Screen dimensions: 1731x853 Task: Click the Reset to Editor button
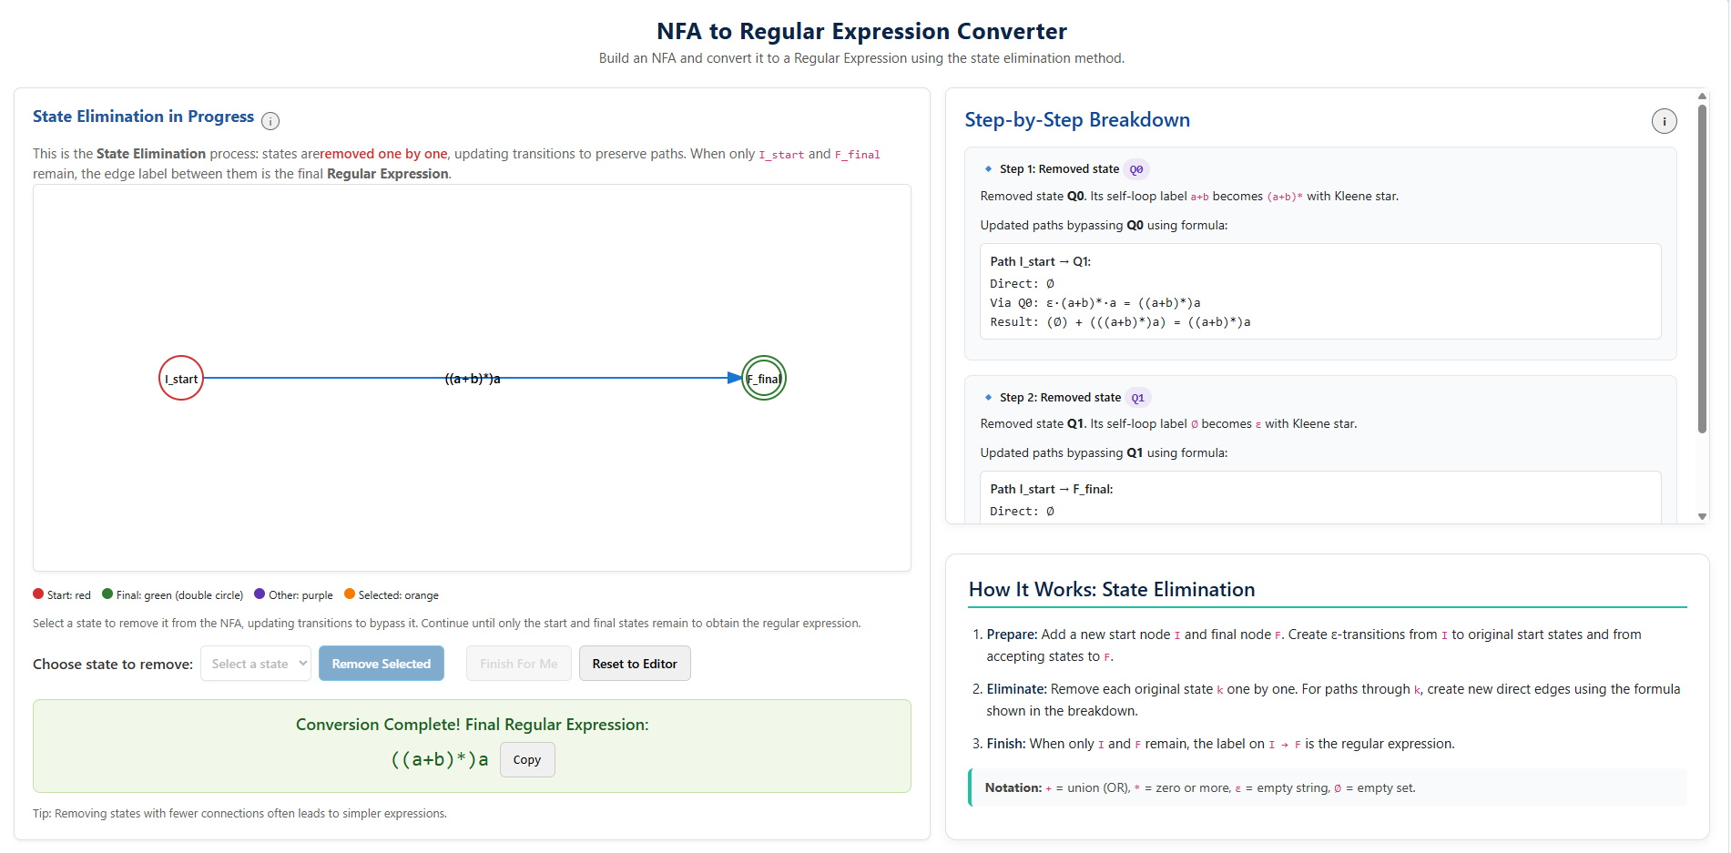click(x=635, y=664)
